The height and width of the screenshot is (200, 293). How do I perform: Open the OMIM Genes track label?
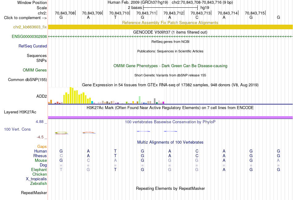tap(35, 70)
